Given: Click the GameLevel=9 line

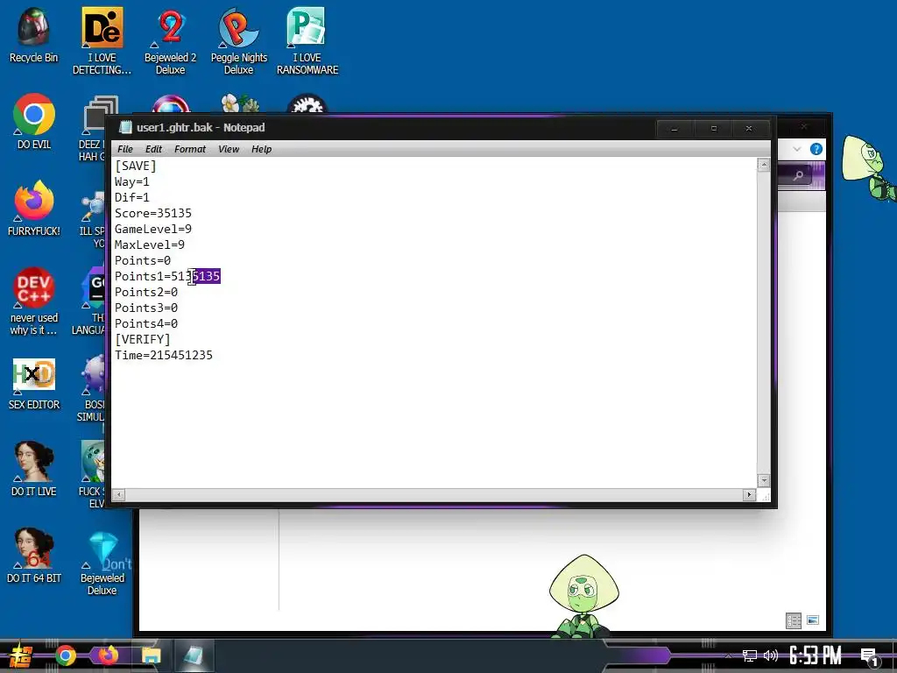Looking at the screenshot, I should pyautogui.click(x=153, y=229).
